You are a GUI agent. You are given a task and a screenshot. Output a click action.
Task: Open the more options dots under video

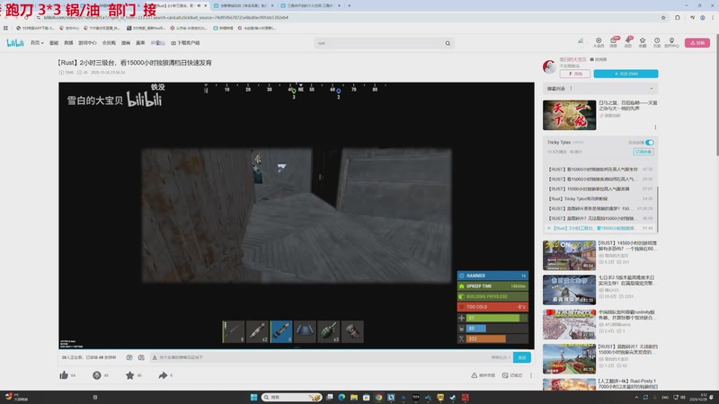click(531, 375)
